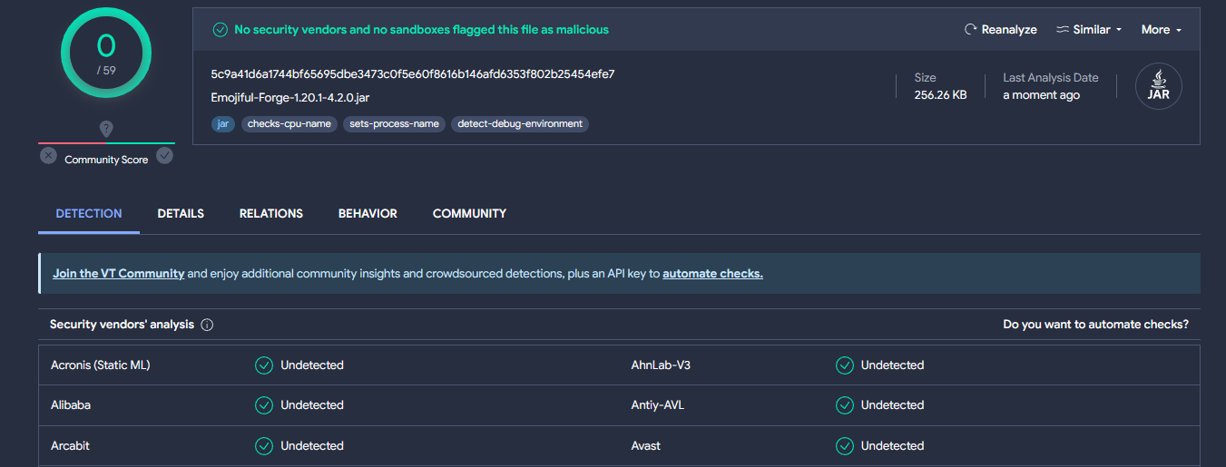Click the detection score circle showing 0/59

pyautogui.click(x=106, y=53)
